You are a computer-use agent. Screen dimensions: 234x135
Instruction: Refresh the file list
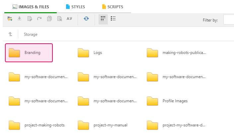(86, 19)
